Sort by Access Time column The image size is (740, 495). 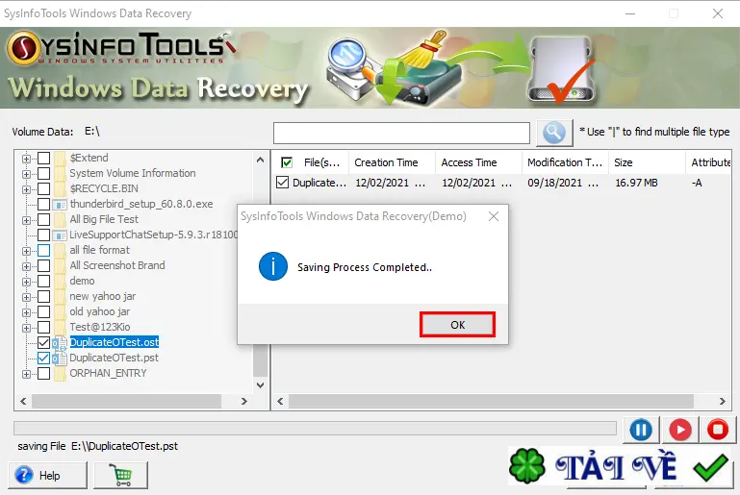click(478, 162)
